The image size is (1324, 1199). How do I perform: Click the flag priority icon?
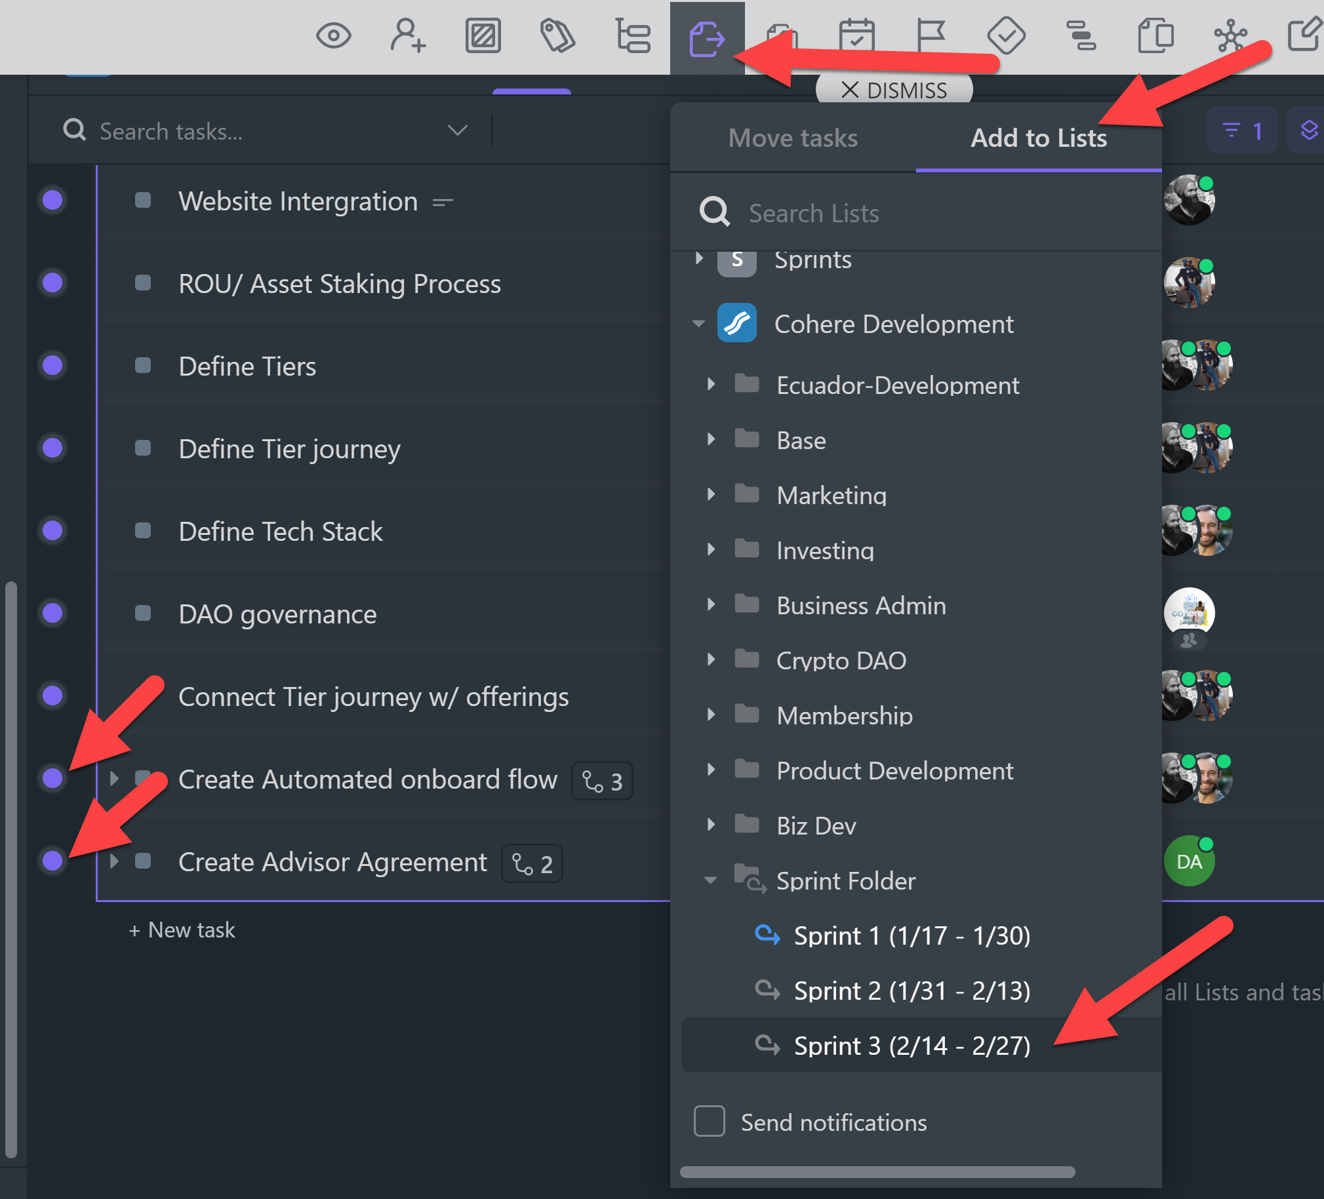931,35
